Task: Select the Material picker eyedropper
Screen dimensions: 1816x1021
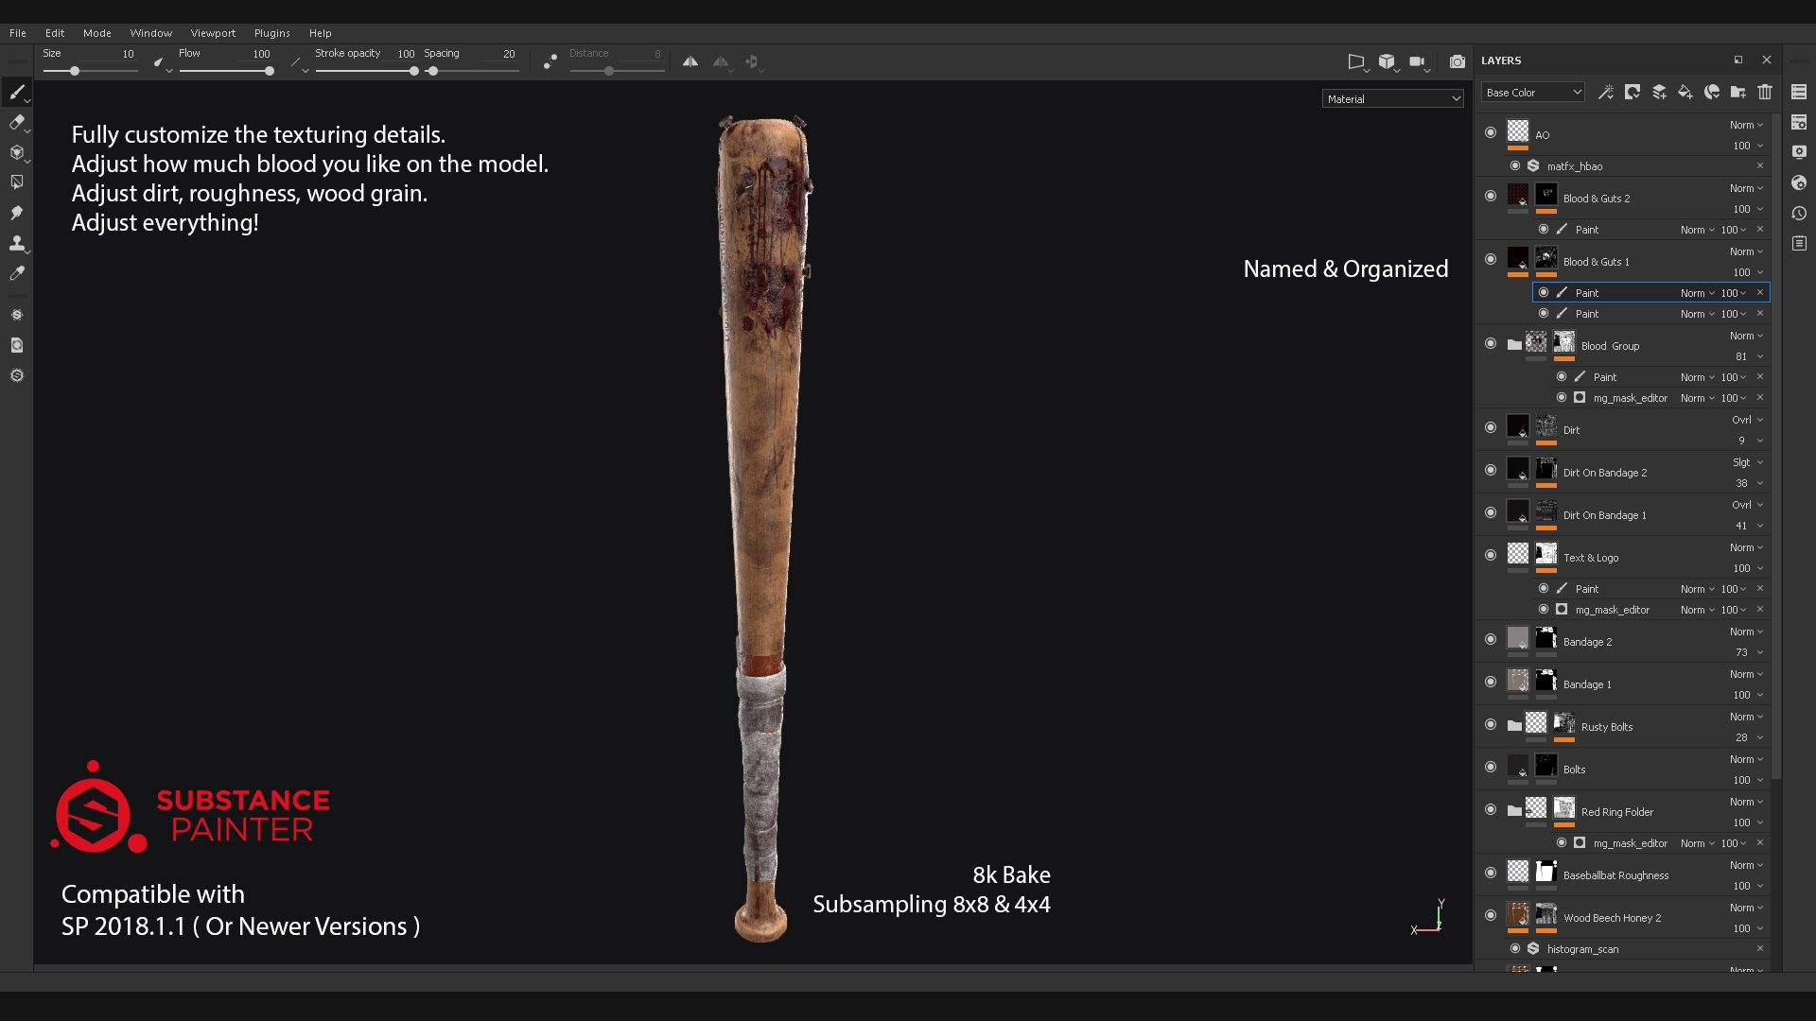Action: point(16,273)
